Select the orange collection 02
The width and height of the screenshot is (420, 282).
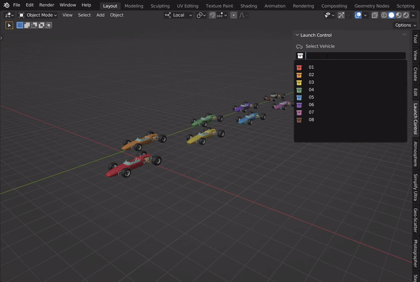350,74
